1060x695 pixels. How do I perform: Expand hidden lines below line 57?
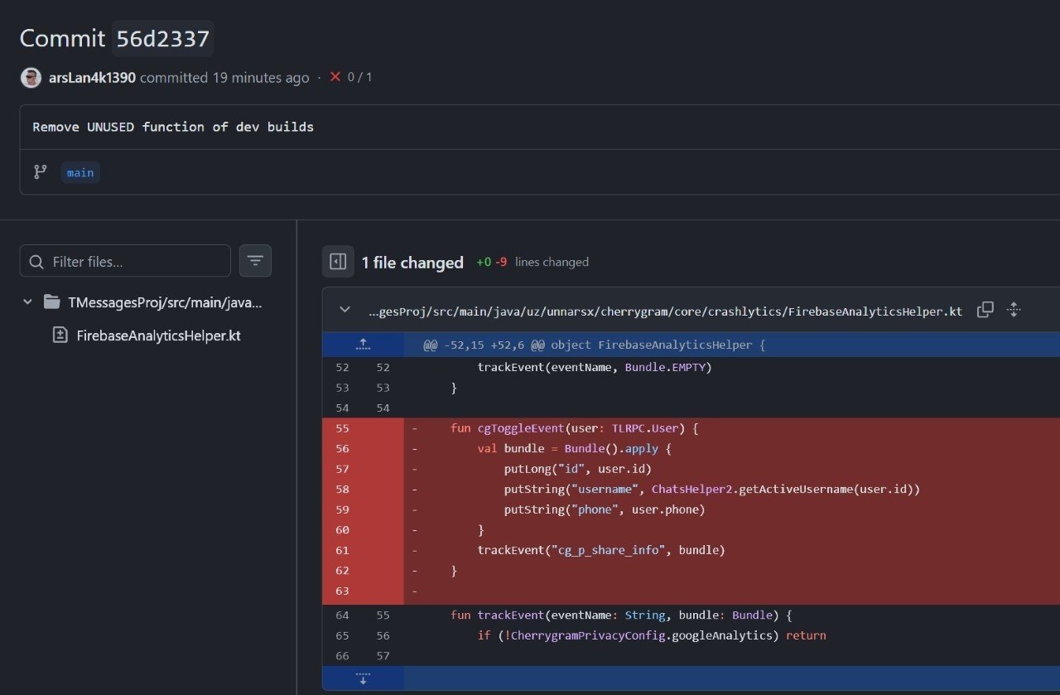(363, 678)
